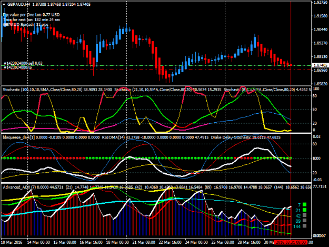Select the RSIOMA(14) indicator label
Screen dimensions: 329x247
155,137
